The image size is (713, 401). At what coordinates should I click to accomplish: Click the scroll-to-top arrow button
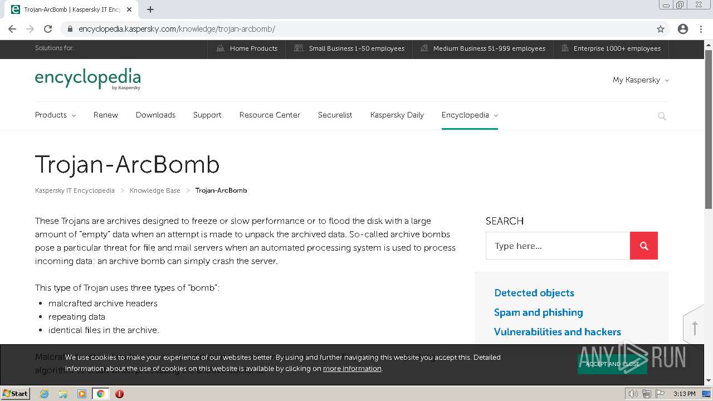click(x=694, y=328)
